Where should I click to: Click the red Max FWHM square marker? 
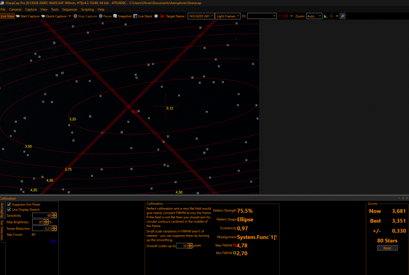tap(235, 245)
